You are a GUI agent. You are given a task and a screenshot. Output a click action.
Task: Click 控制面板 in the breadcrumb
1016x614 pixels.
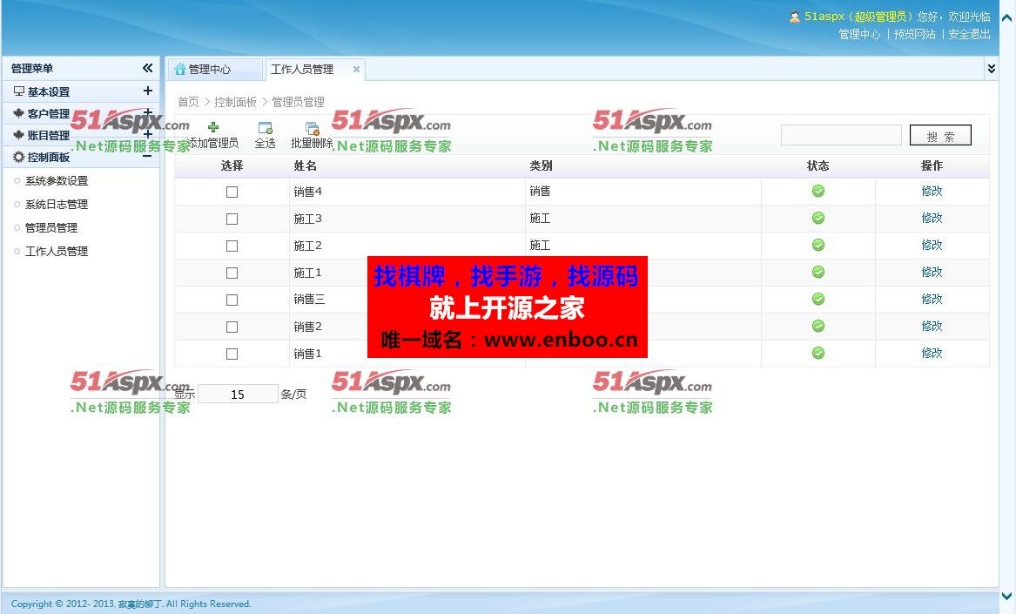point(235,102)
